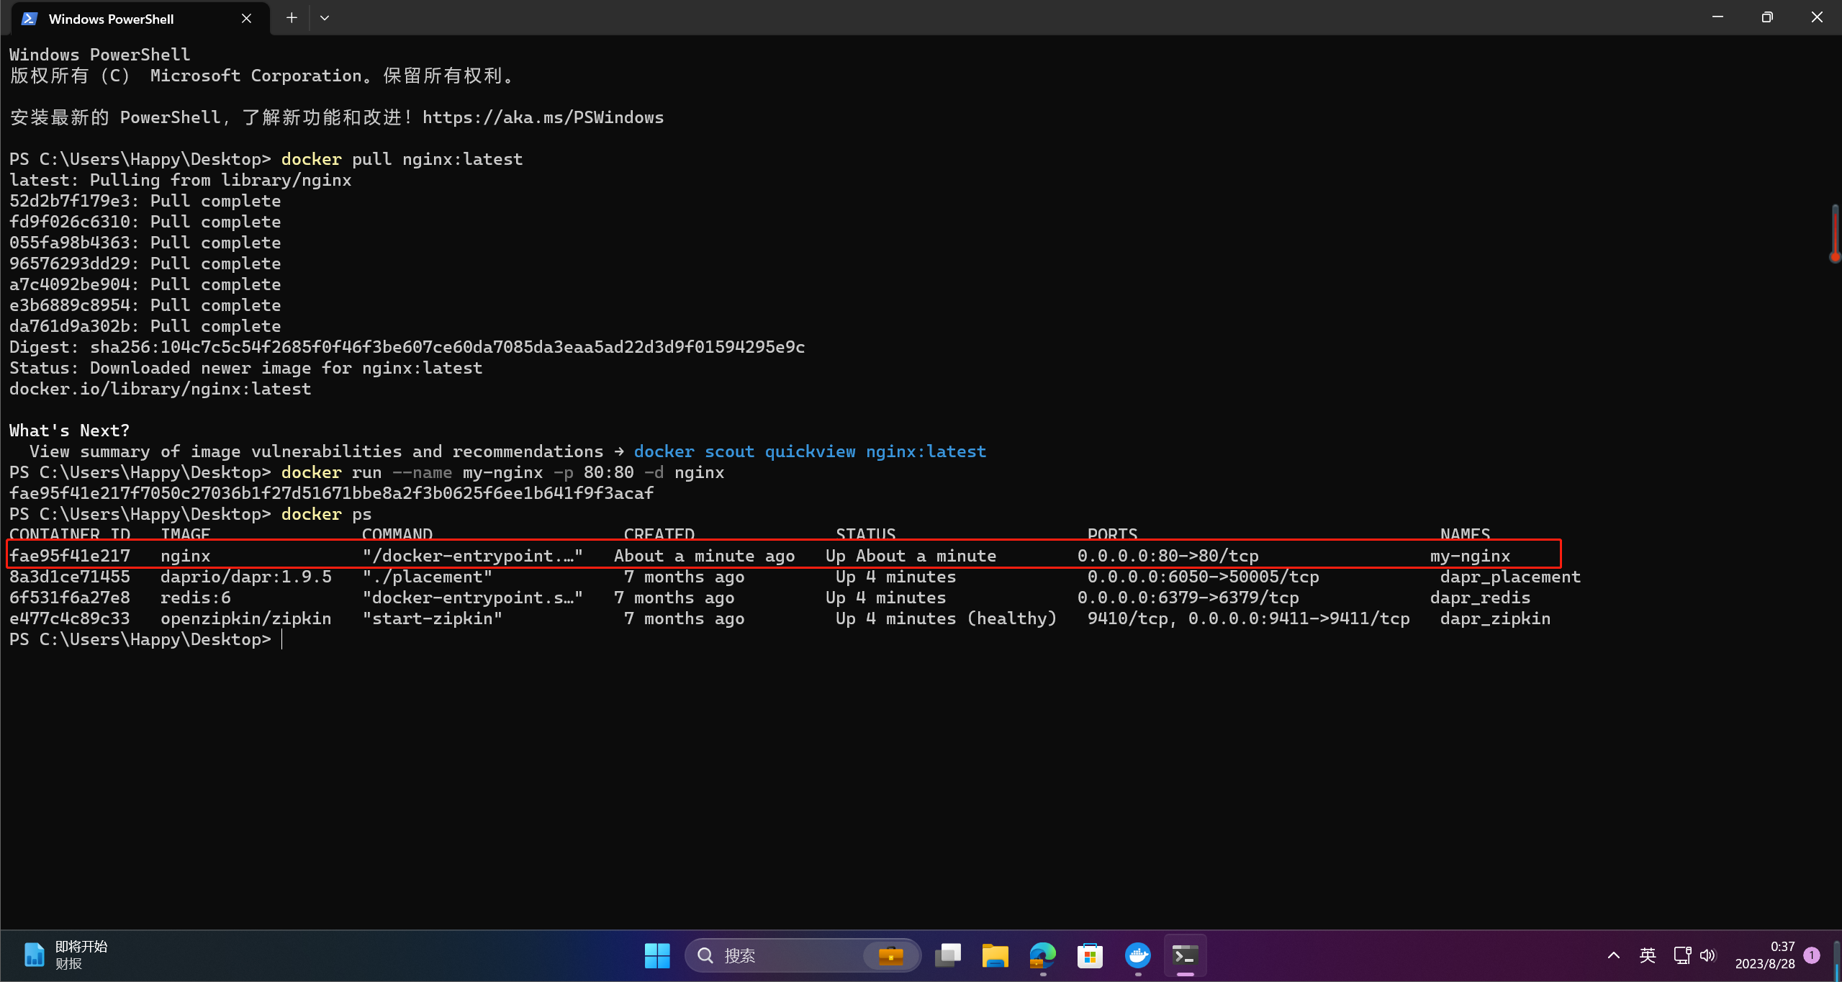Click the port mapping 0.0.0.0:6050->50005/tcp
The width and height of the screenshot is (1842, 982).
click(x=1204, y=577)
